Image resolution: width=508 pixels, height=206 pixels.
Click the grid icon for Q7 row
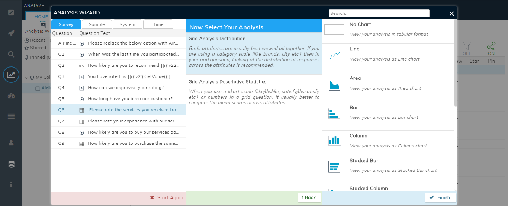coord(82,121)
